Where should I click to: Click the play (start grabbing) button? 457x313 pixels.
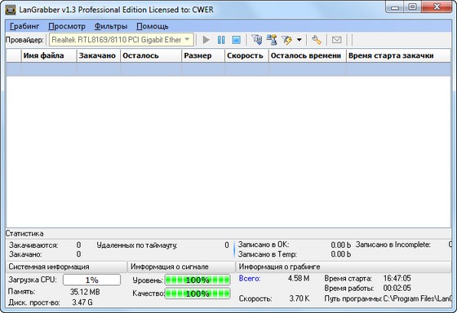coord(206,40)
